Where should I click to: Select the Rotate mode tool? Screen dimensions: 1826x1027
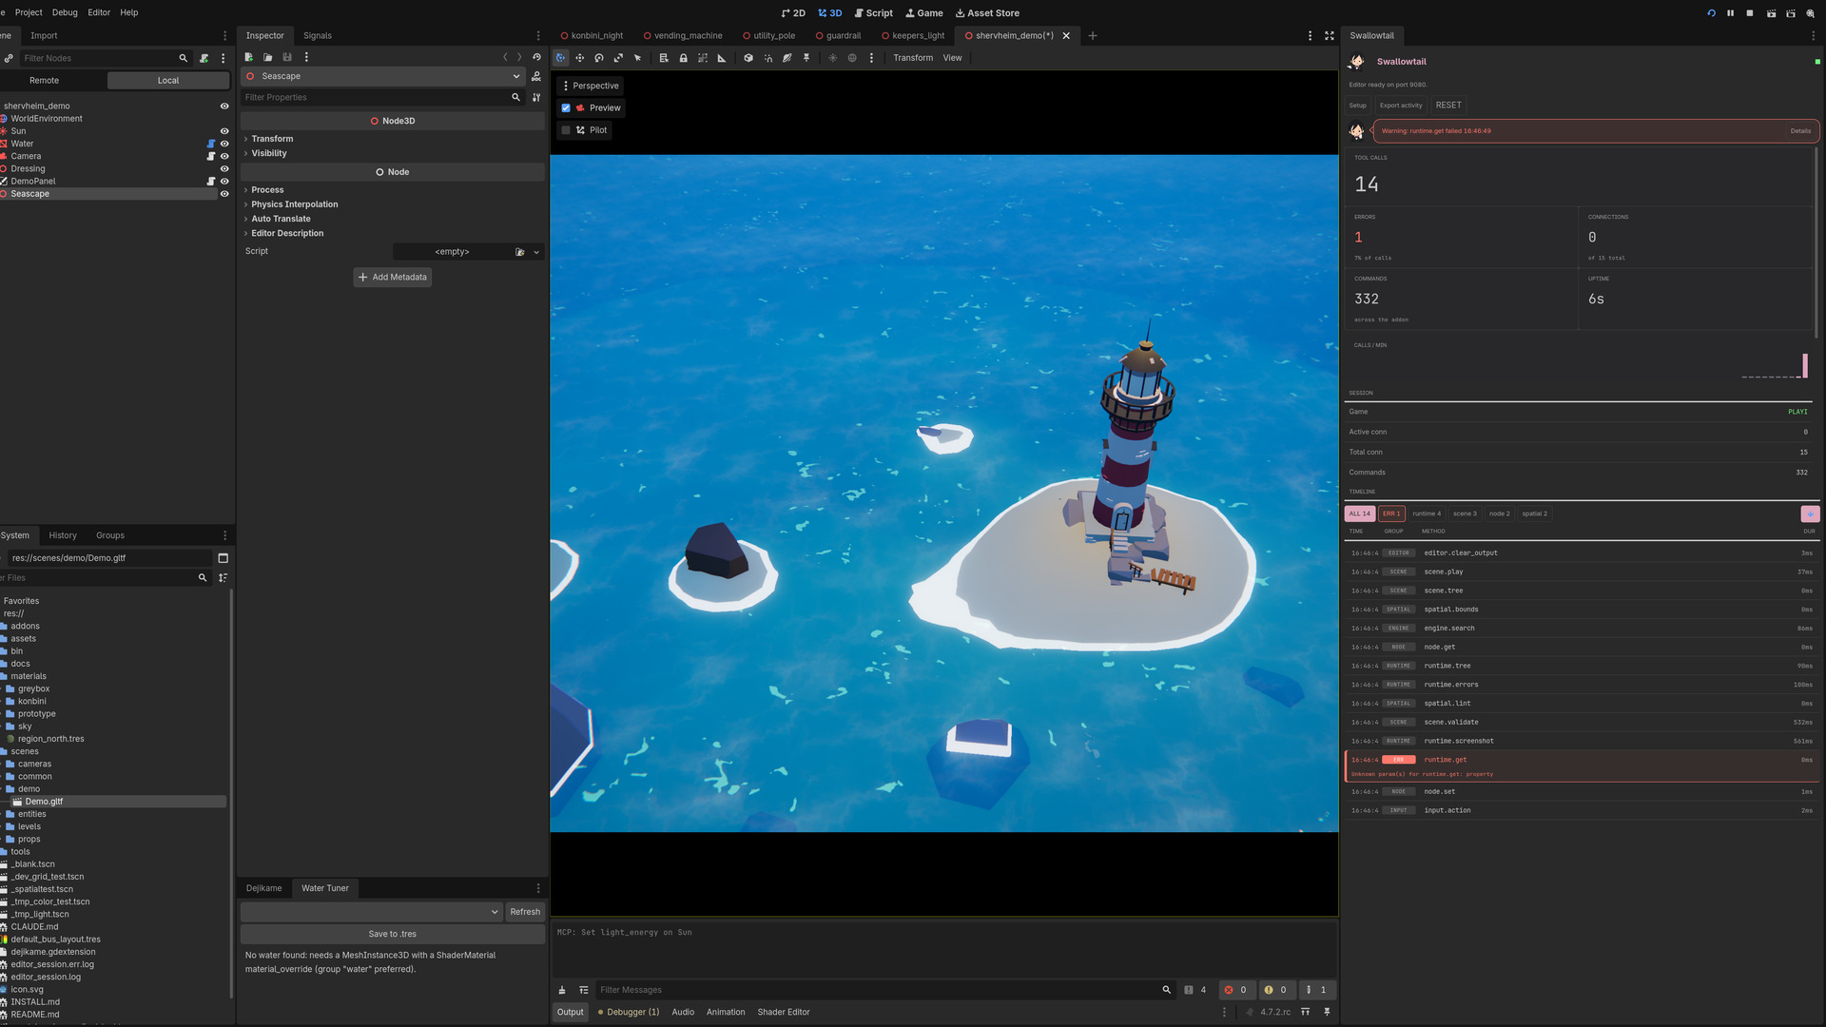(x=599, y=58)
